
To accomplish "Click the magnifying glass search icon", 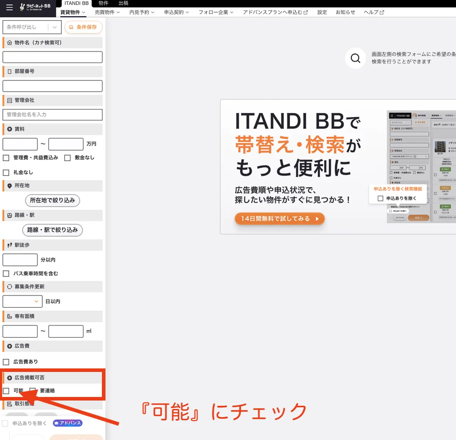I will coord(355,58).
